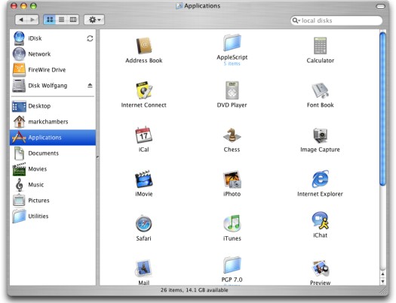Select the iTunes icon
The image size is (396, 303).
click(232, 223)
